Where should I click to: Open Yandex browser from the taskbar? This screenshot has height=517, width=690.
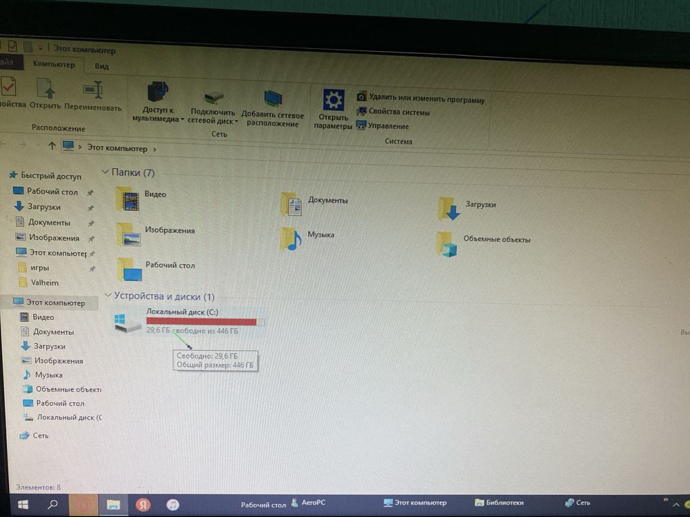tap(143, 505)
